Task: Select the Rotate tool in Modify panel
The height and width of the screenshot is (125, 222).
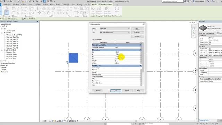Action: click(49, 12)
